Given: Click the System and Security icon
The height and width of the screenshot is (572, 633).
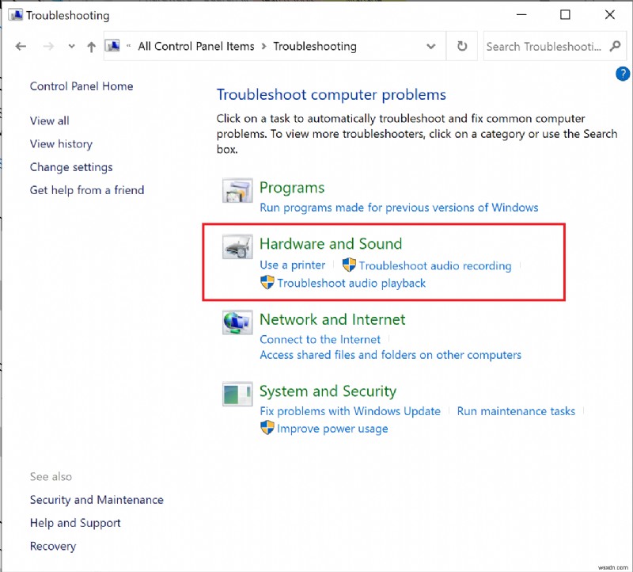Looking at the screenshot, I should (x=237, y=394).
